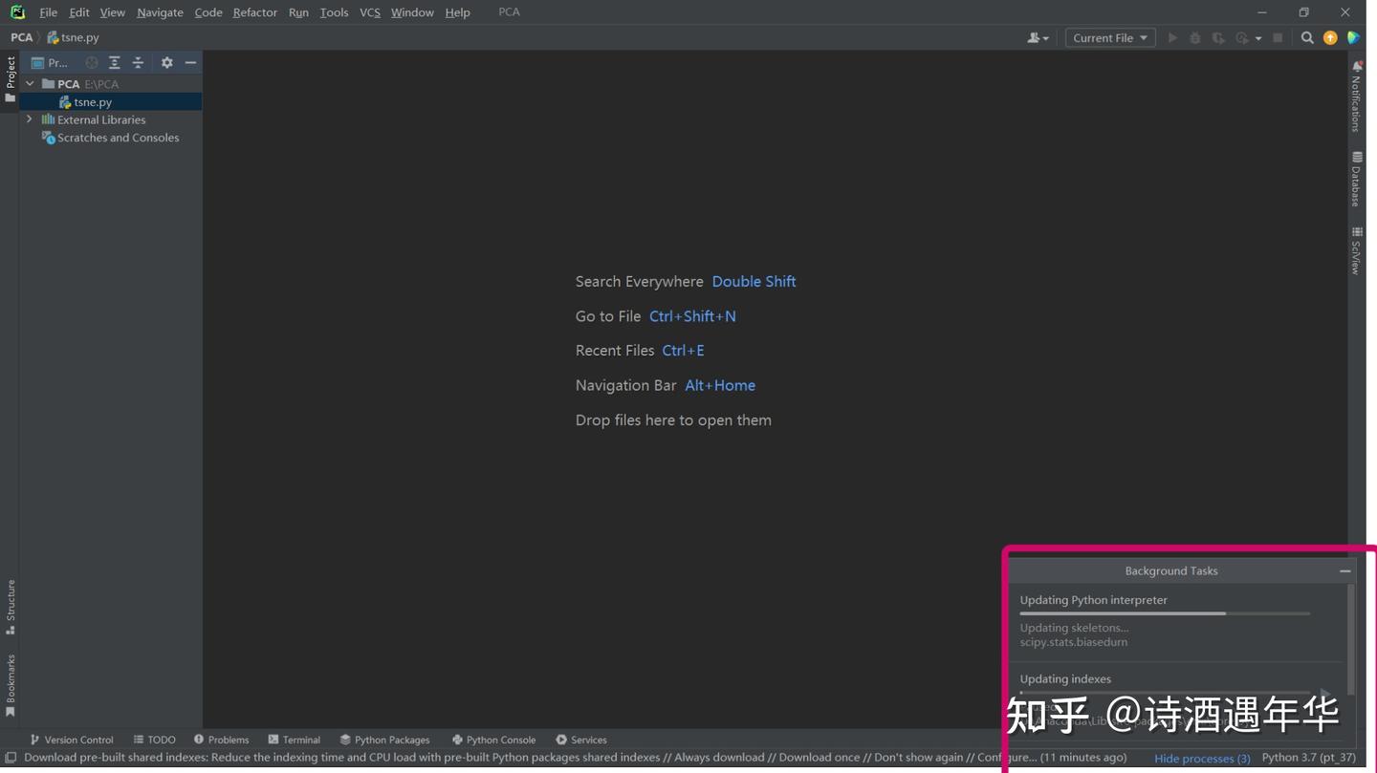Viewport: 1377px width, 773px height.
Task: Click the orange update/upgrade notification icon
Action: [x=1329, y=37]
